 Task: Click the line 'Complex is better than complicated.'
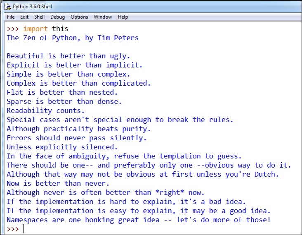pos(78,84)
